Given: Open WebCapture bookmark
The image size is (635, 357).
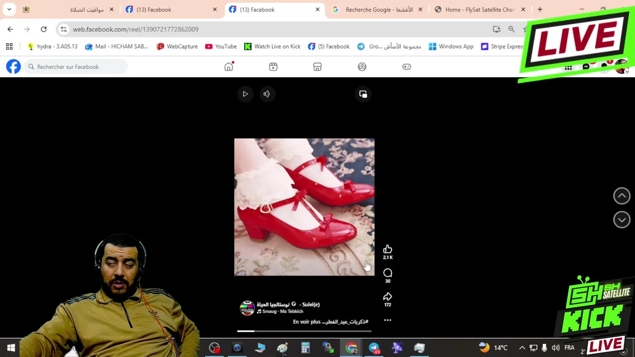Looking at the screenshot, I should [177, 47].
